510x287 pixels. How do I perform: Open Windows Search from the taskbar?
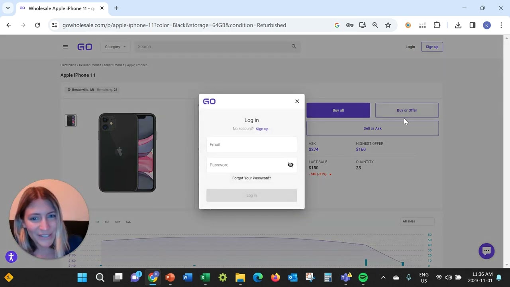(x=100, y=277)
